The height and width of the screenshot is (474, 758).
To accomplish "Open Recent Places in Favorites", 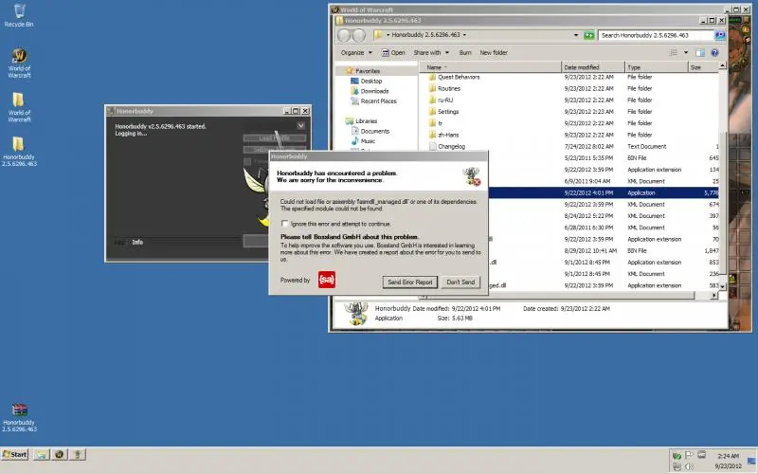I will [x=378, y=101].
